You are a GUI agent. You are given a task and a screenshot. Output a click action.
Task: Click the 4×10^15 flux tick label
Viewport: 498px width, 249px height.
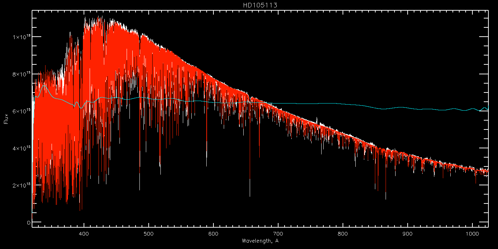[x=21, y=148]
